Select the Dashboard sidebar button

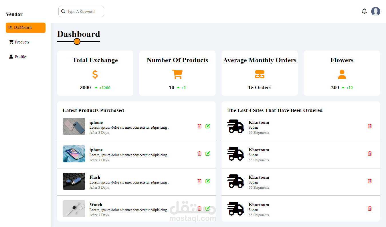pyautogui.click(x=25, y=28)
